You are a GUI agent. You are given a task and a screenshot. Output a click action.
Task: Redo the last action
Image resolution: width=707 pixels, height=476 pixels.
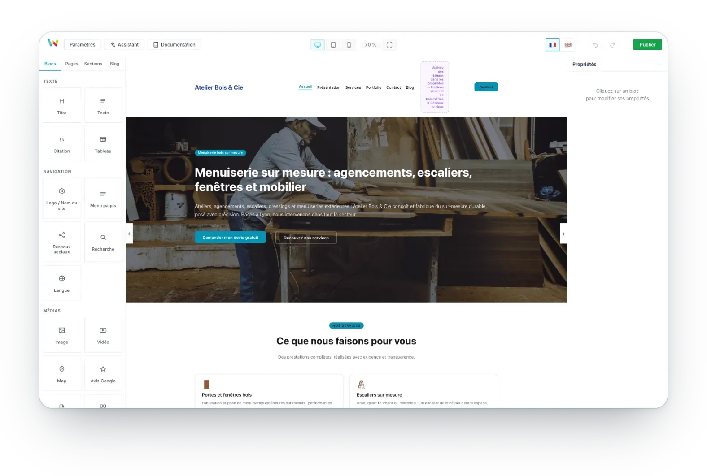pyautogui.click(x=612, y=45)
